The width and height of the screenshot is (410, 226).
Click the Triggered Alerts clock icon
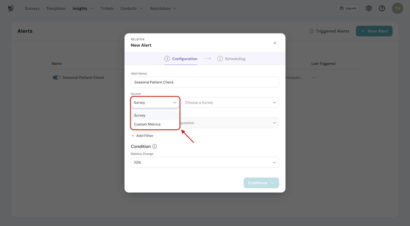click(311, 31)
